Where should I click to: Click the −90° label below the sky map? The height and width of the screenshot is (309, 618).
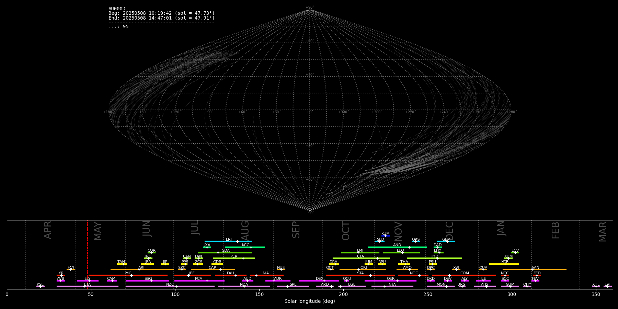click(309, 213)
